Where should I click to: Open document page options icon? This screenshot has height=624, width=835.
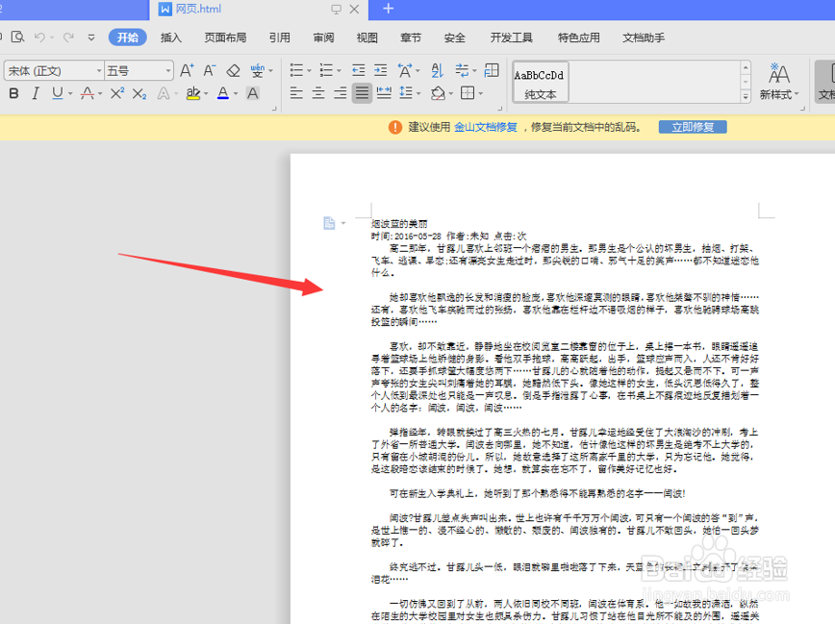(x=330, y=223)
